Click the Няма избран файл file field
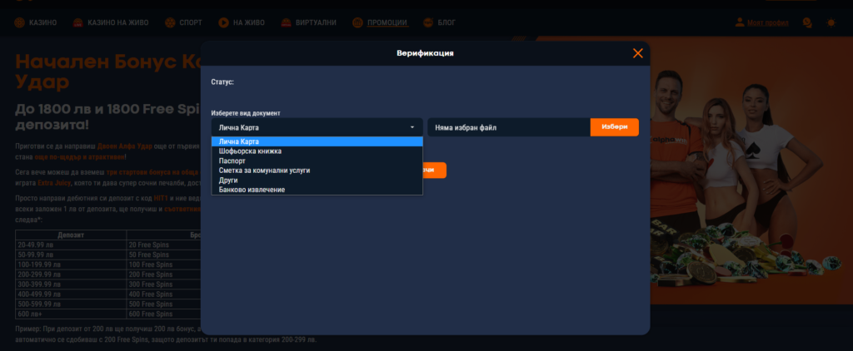 pos(508,127)
